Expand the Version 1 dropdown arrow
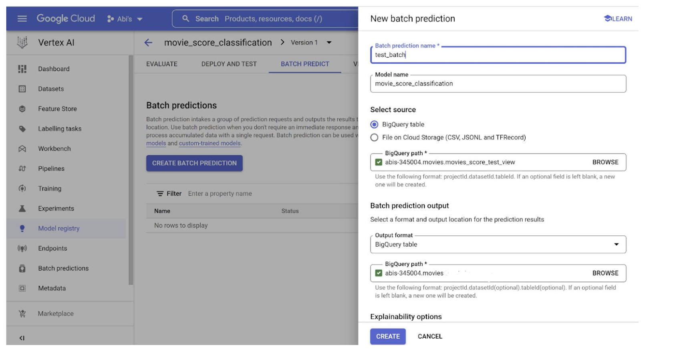Viewport: 681px width, 352px height. click(x=329, y=43)
